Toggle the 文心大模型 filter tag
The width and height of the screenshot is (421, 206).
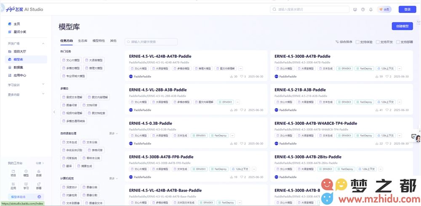pyautogui.click(x=71, y=60)
